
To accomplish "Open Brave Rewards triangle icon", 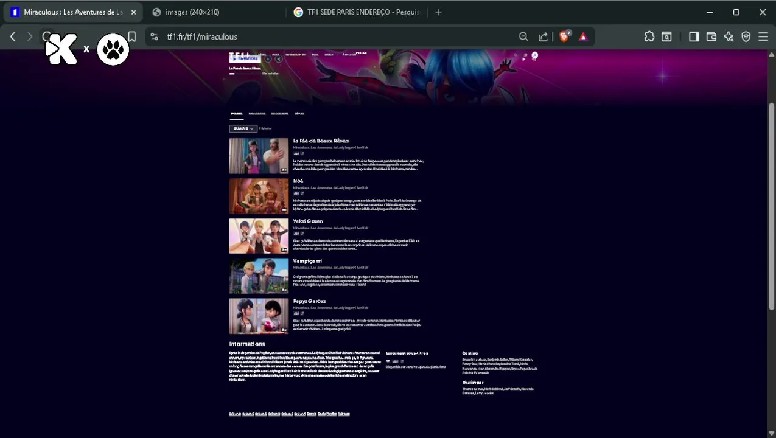I will click(583, 36).
